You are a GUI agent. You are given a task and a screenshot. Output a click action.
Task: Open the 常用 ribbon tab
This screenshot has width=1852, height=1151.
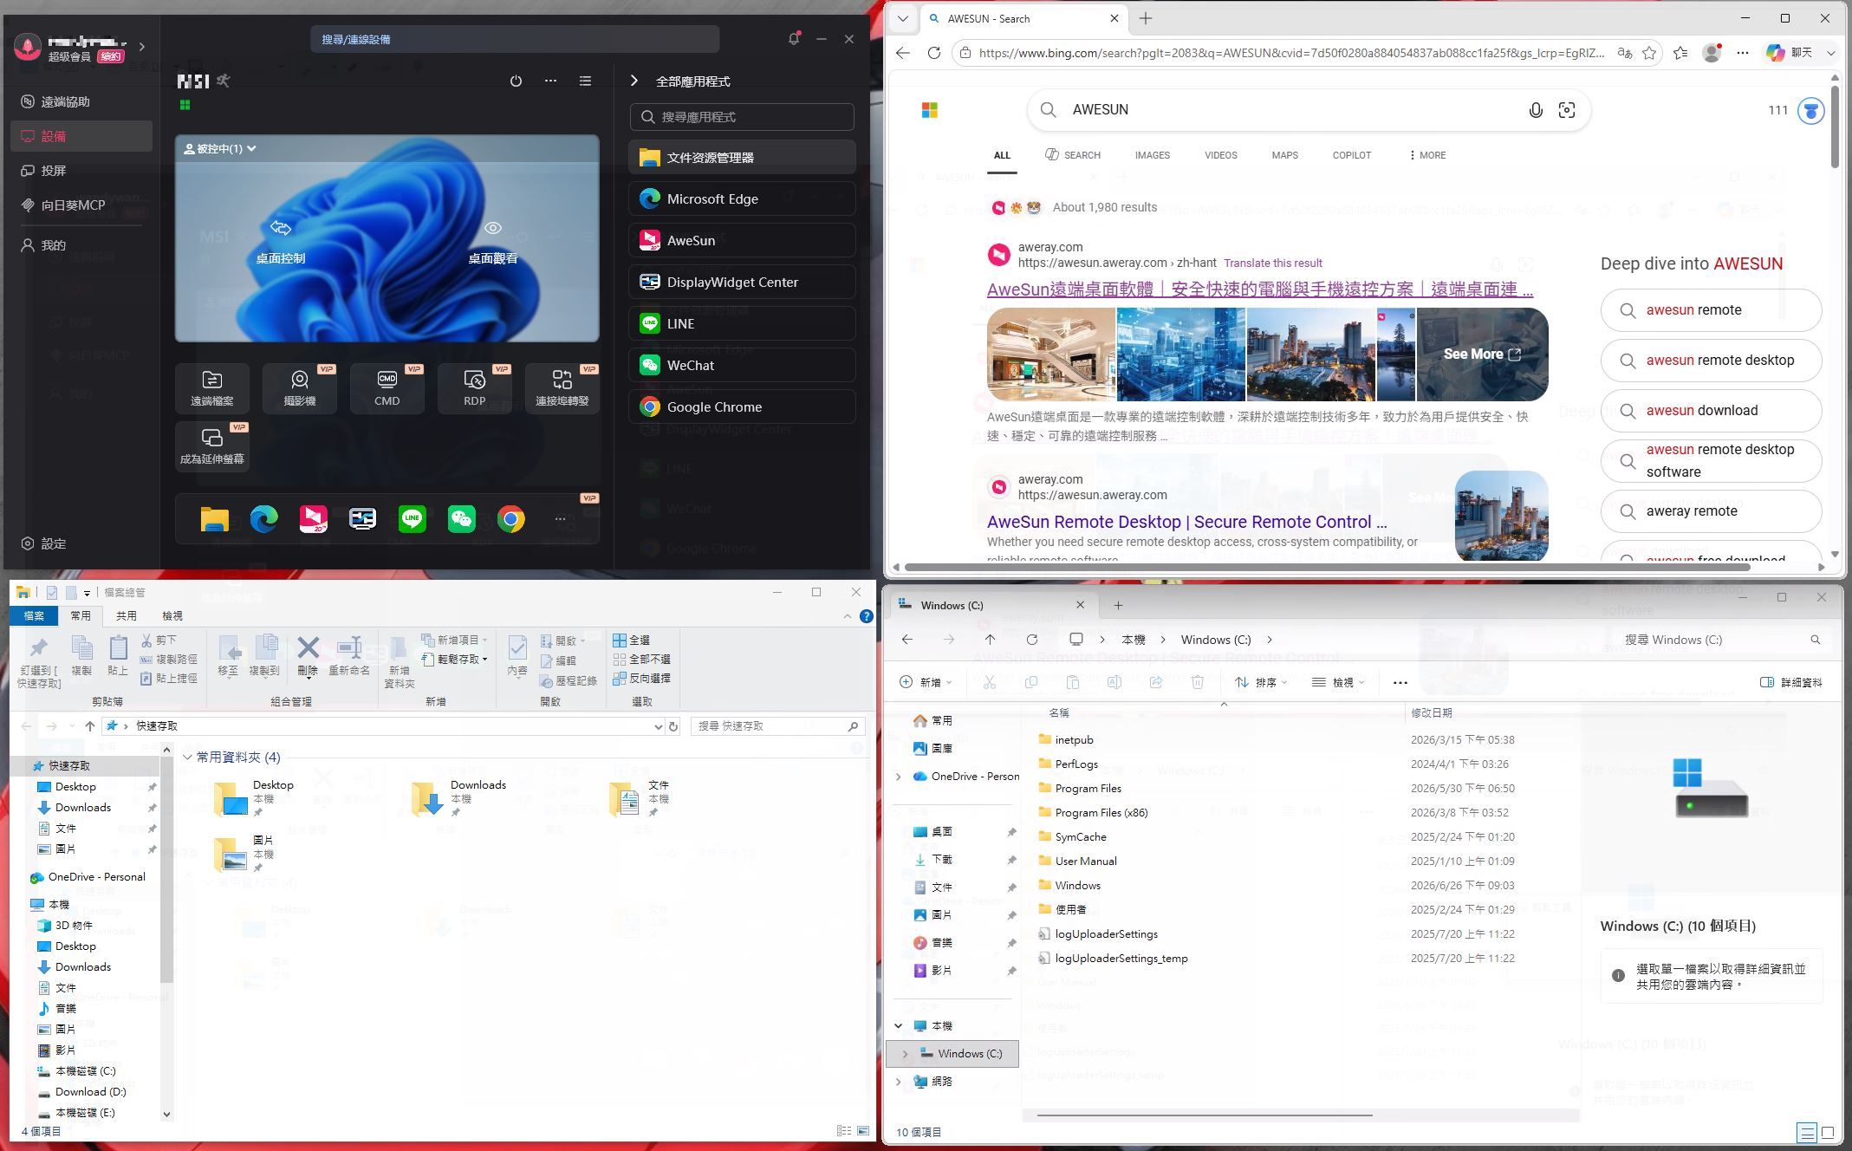81,615
